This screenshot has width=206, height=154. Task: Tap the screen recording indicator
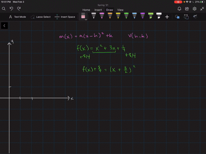178,2
